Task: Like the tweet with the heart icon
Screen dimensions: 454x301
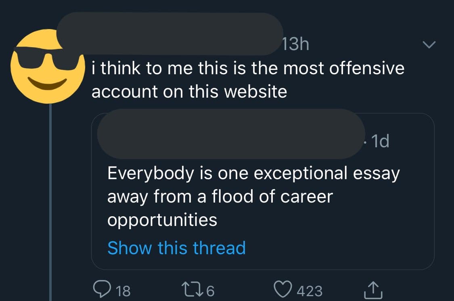Action: pos(283,289)
